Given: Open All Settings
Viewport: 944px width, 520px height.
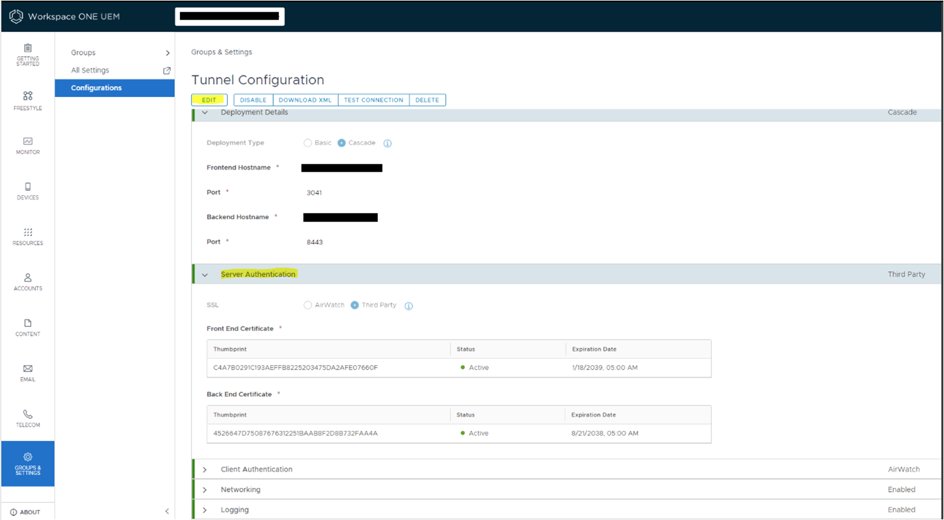Looking at the screenshot, I should [x=90, y=70].
